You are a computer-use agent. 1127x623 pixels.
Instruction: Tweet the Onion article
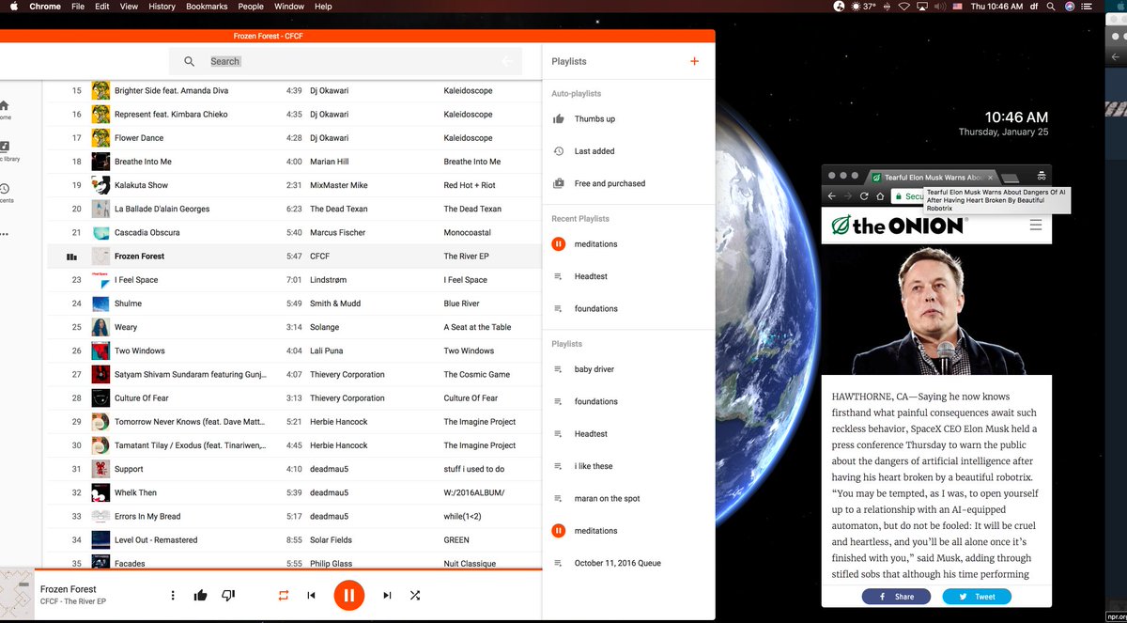click(x=977, y=597)
